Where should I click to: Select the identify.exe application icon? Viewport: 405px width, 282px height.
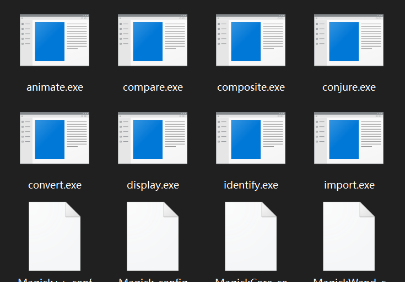pos(251,138)
